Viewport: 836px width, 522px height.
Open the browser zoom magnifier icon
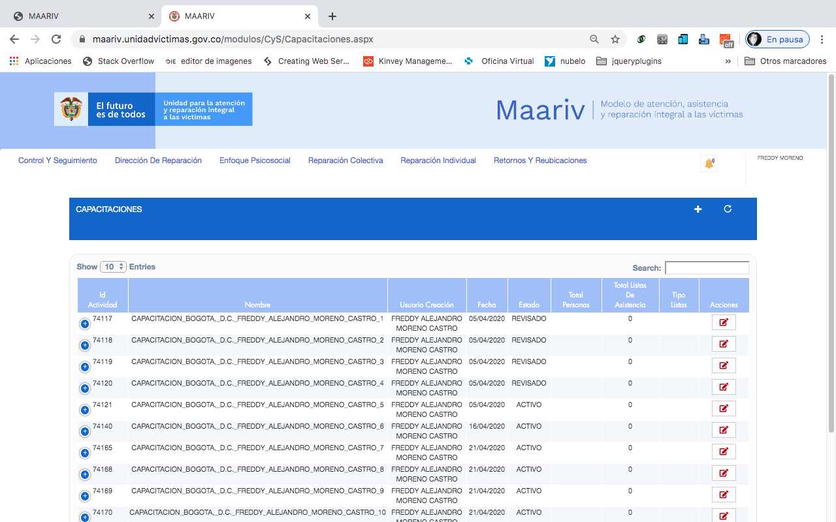(594, 39)
